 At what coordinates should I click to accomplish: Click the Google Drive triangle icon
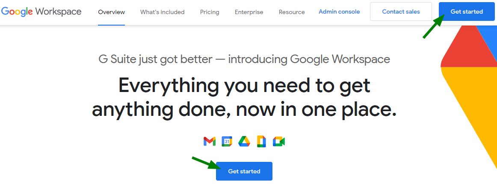244,141
